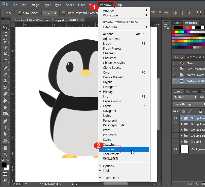Select the Sponge tool
The height and width of the screenshot is (187, 205).
[x=5, y=114]
